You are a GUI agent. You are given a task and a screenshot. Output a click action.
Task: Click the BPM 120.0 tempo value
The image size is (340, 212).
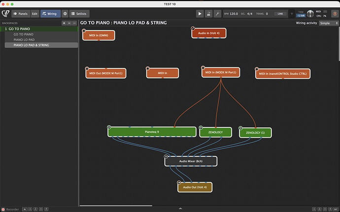coord(234,14)
